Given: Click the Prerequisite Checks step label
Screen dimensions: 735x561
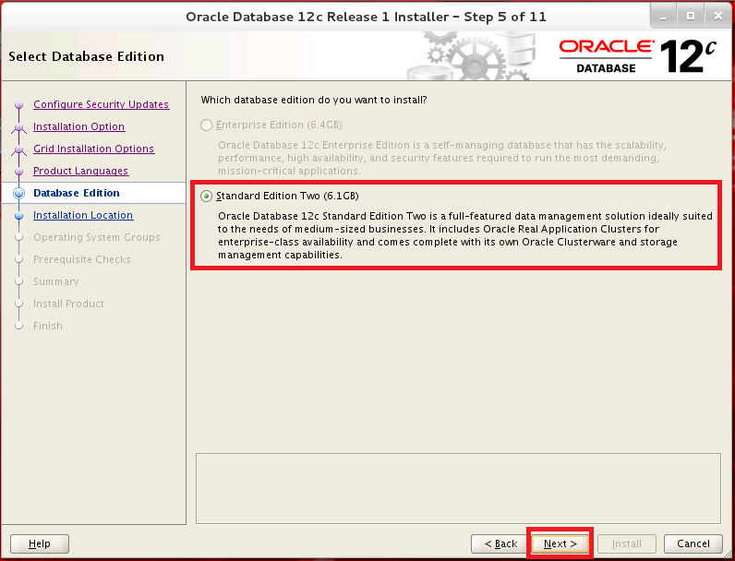Looking at the screenshot, I should pyautogui.click(x=82, y=259).
